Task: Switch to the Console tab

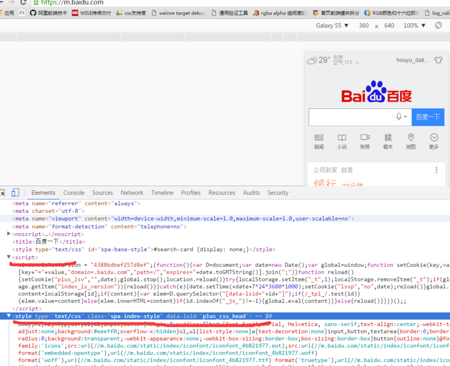Action: [74, 193]
